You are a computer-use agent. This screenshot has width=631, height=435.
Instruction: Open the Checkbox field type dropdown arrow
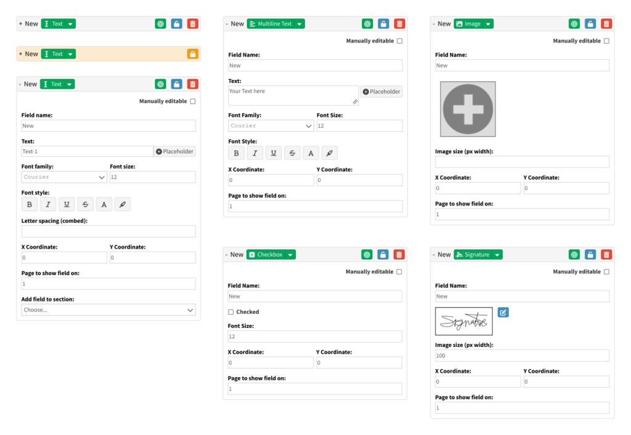(x=290, y=255)
